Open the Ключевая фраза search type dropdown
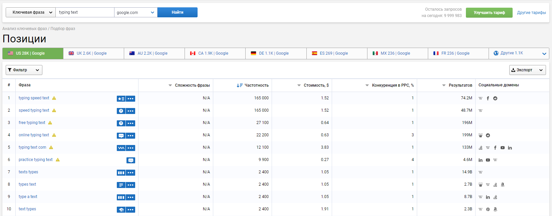The image size is (552, 216). click(31, 12)
